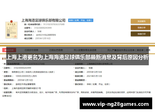Click the 类型 value 有限责任公司 in the details
Screen dimensions: 155x112
33,72
